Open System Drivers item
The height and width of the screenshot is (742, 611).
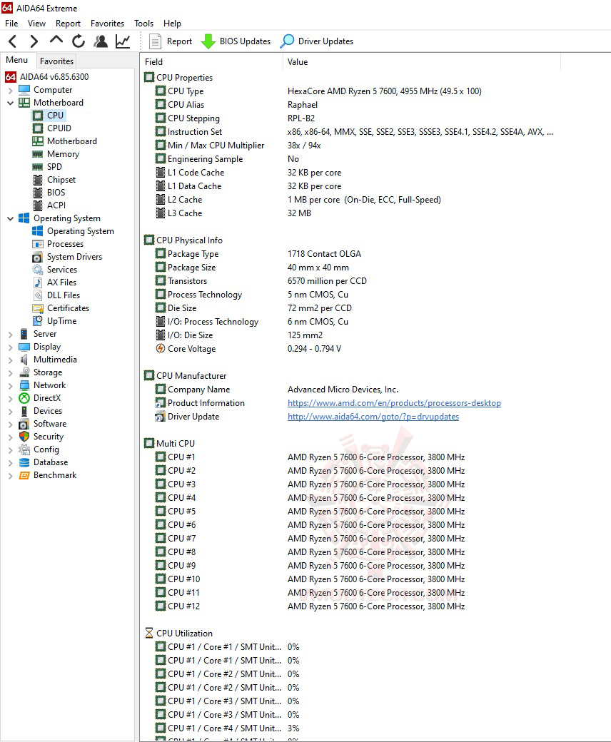[67, 256]
